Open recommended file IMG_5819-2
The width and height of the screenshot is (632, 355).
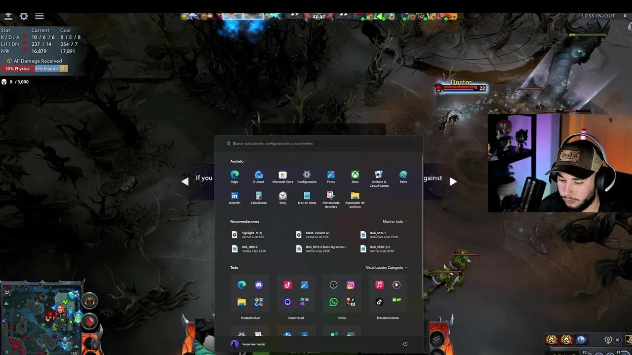point(249,249)
